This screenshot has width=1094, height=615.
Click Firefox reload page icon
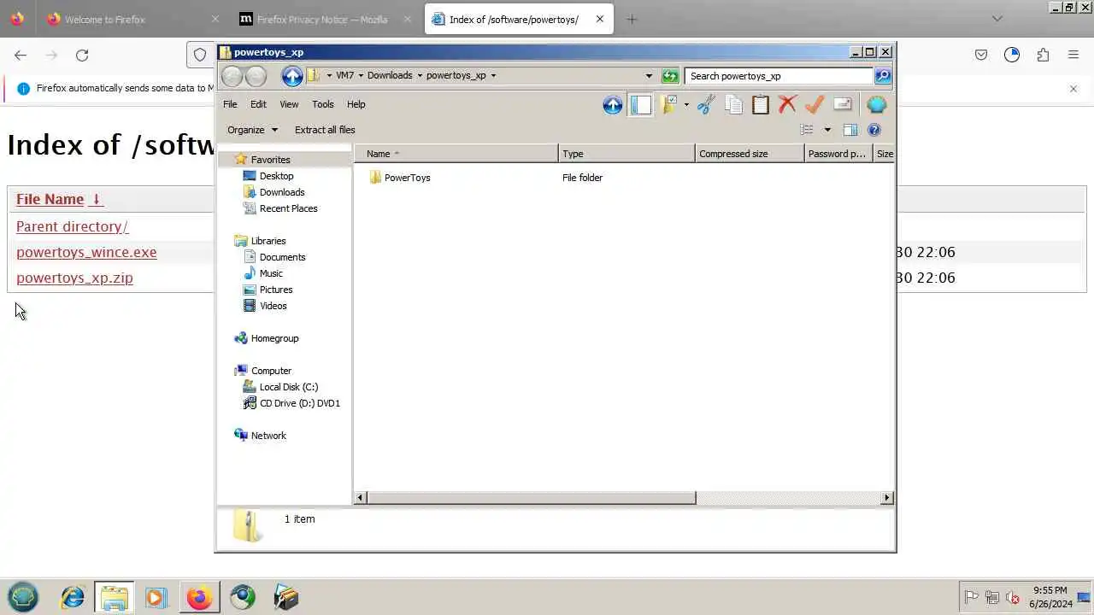tap(82, 55)
